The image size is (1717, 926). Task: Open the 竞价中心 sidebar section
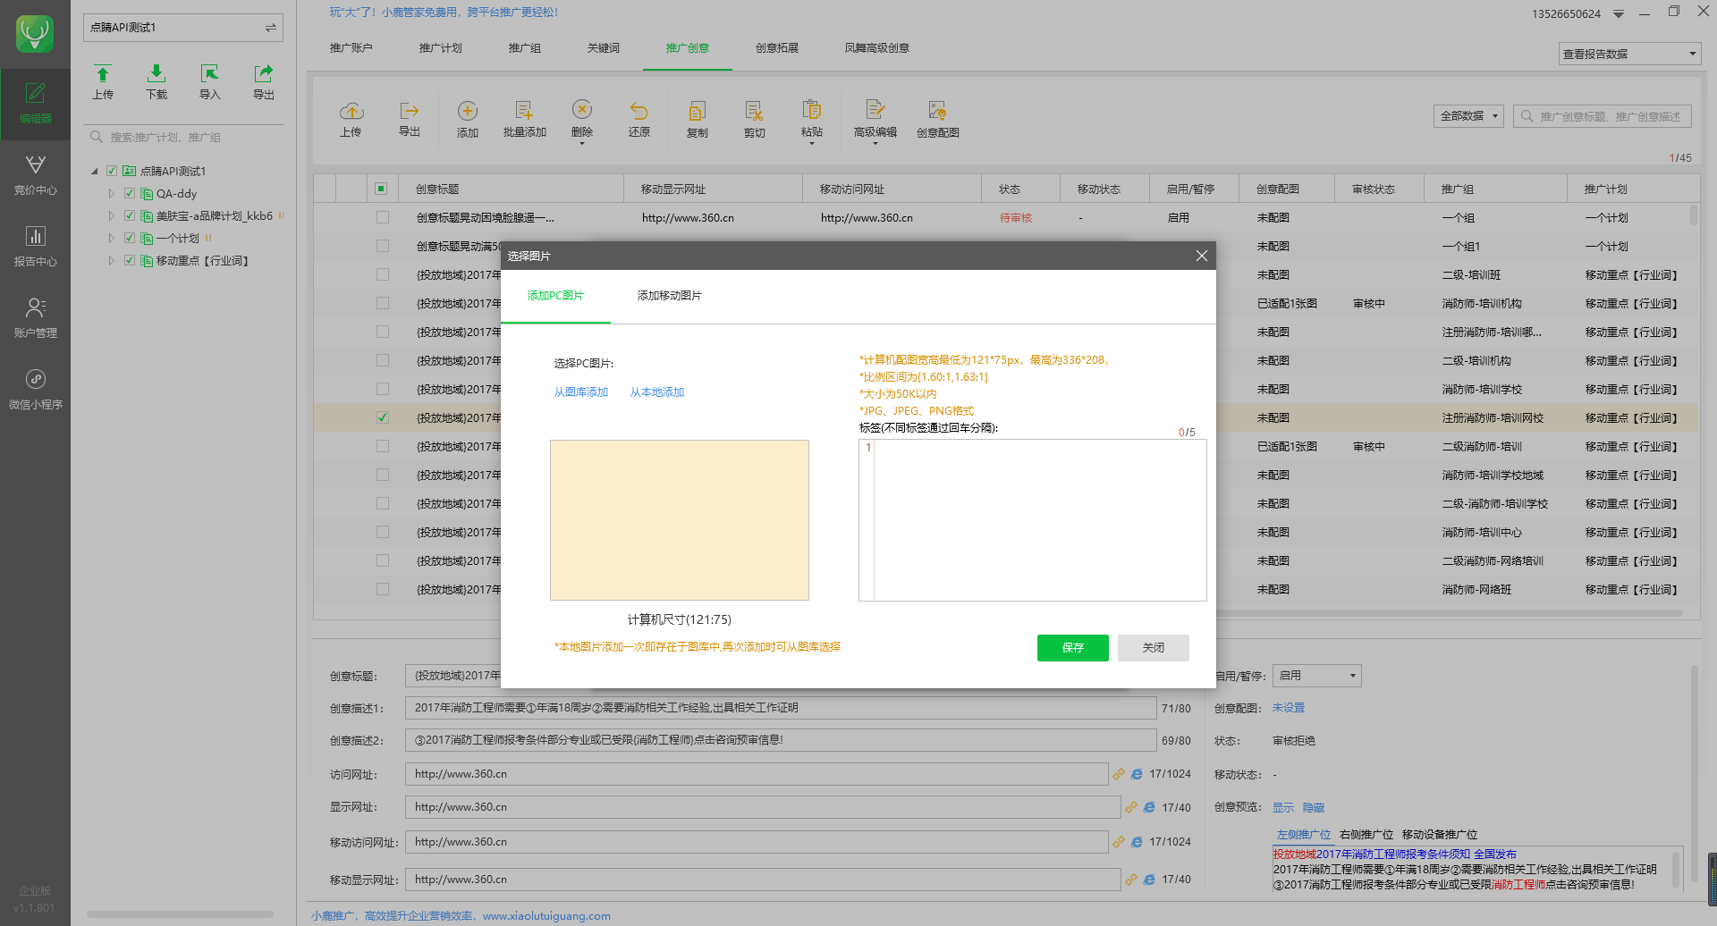tap(35, 175)
